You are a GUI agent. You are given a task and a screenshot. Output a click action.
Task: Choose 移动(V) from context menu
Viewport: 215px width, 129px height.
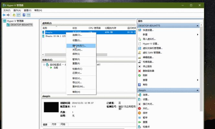tap(81, 78)
